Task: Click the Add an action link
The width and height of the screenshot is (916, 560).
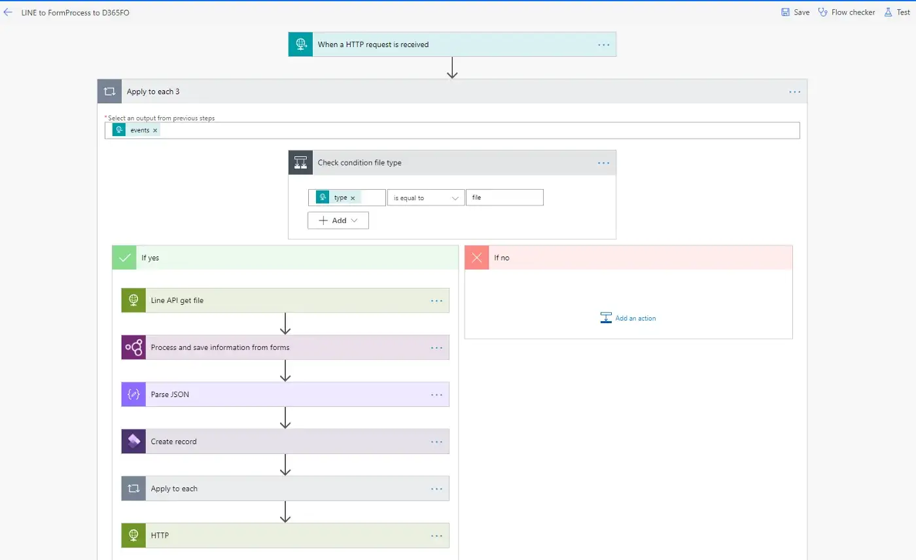Action: point(635,319)
